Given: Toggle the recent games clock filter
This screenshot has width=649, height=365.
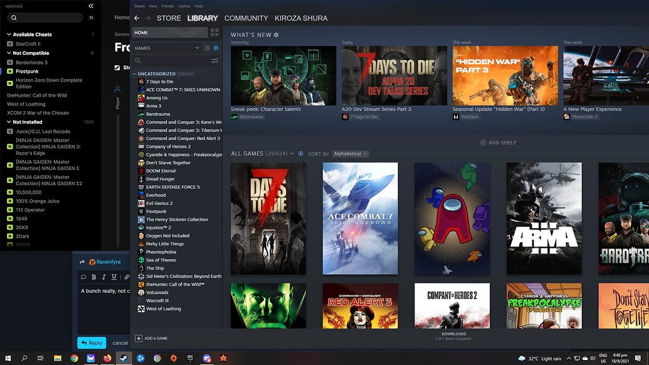Looking at the screenshot, I should pos(208,48).
